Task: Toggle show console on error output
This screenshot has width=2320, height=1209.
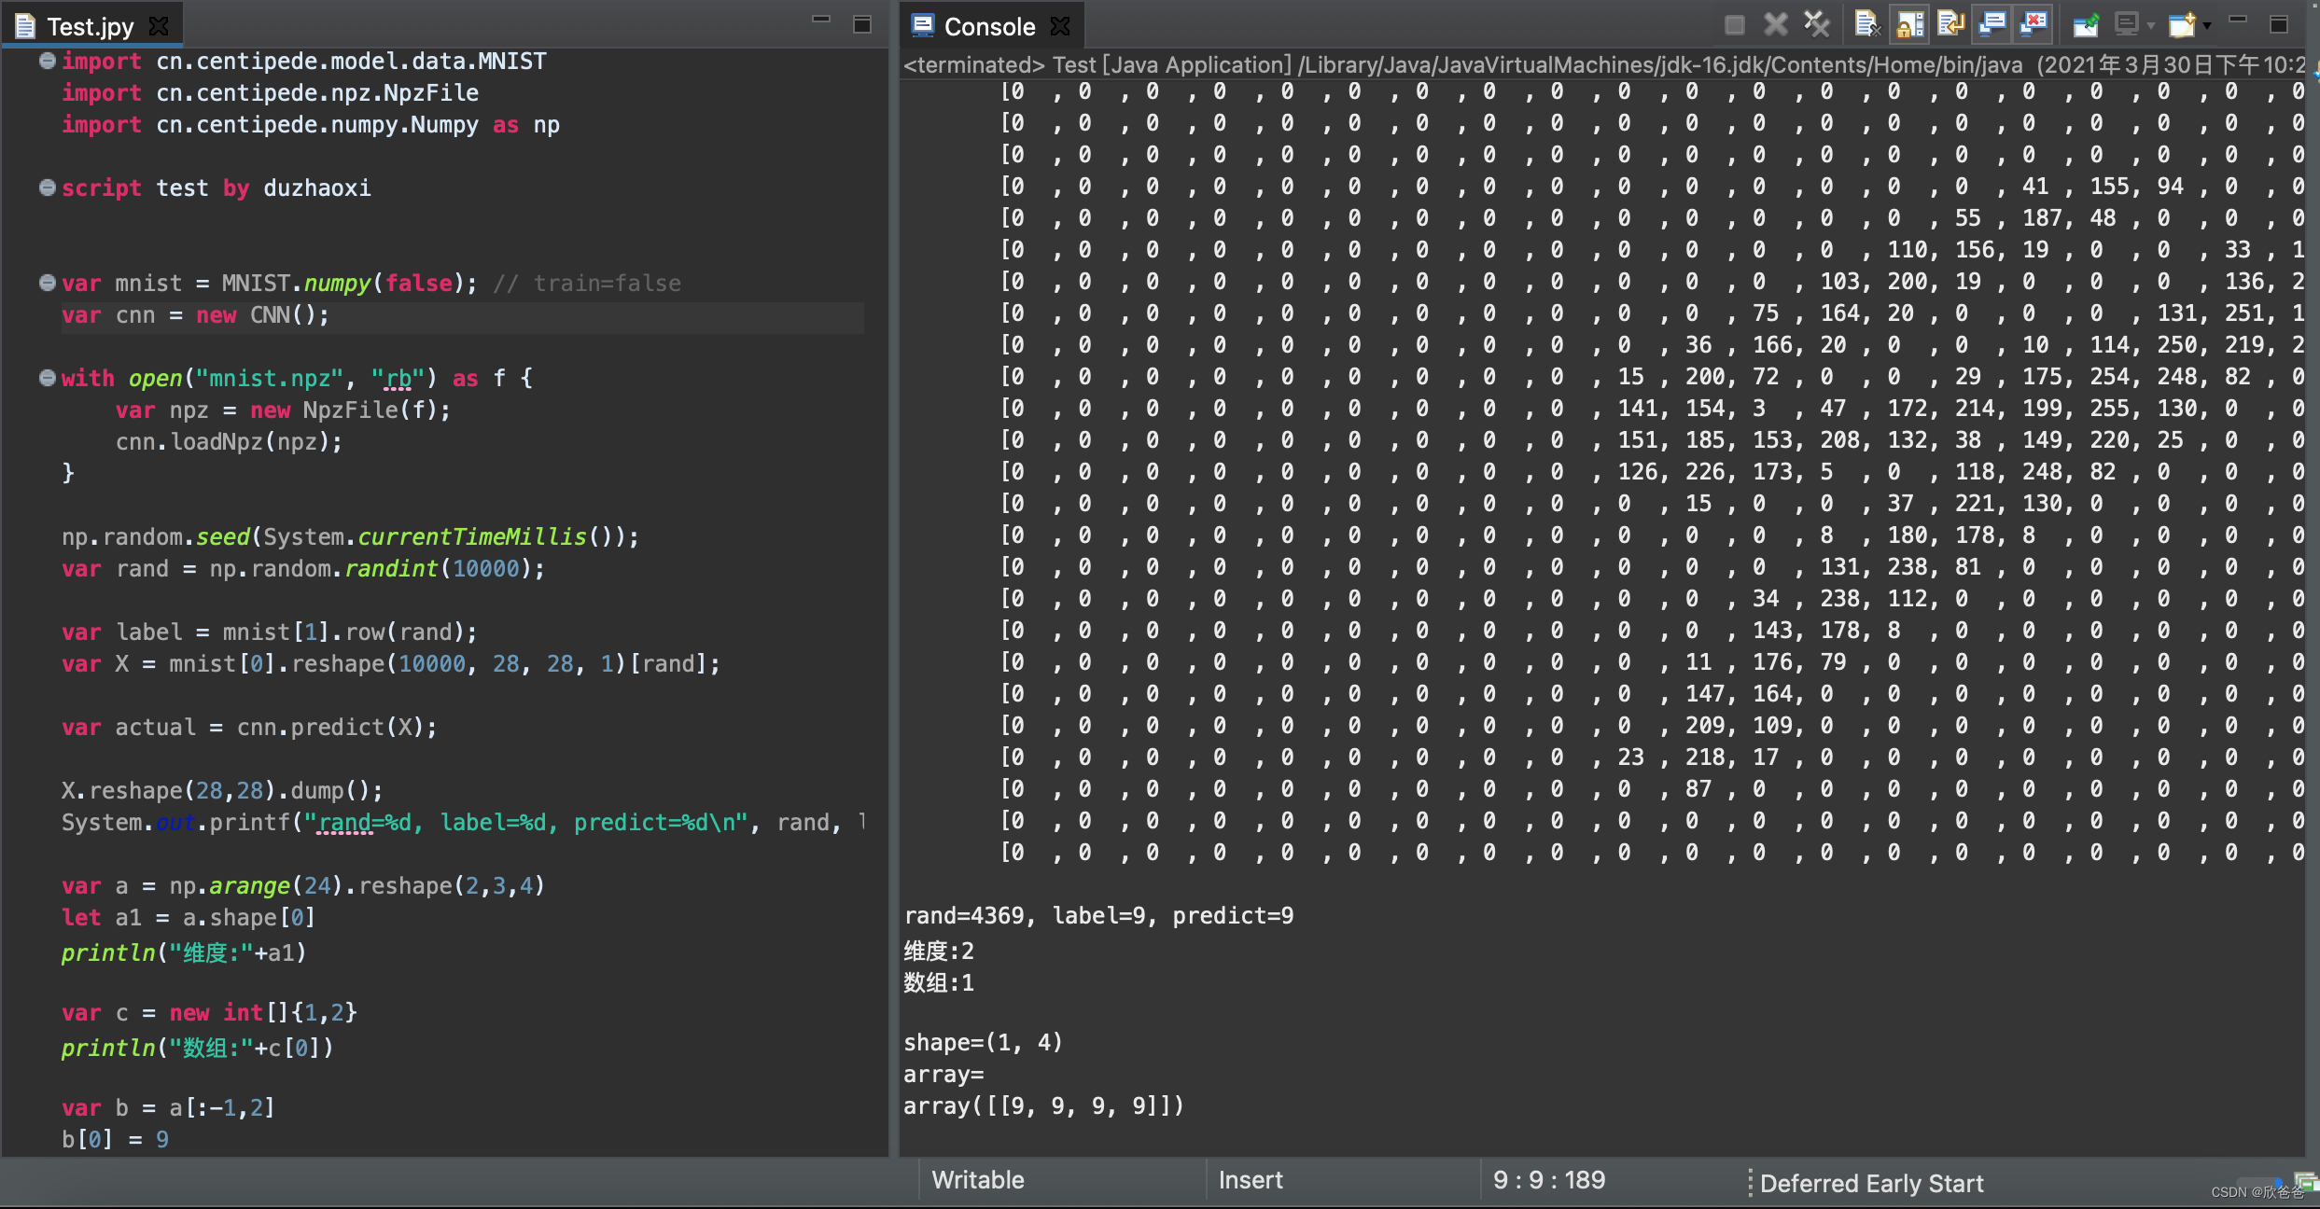Action: point(2033,25)
